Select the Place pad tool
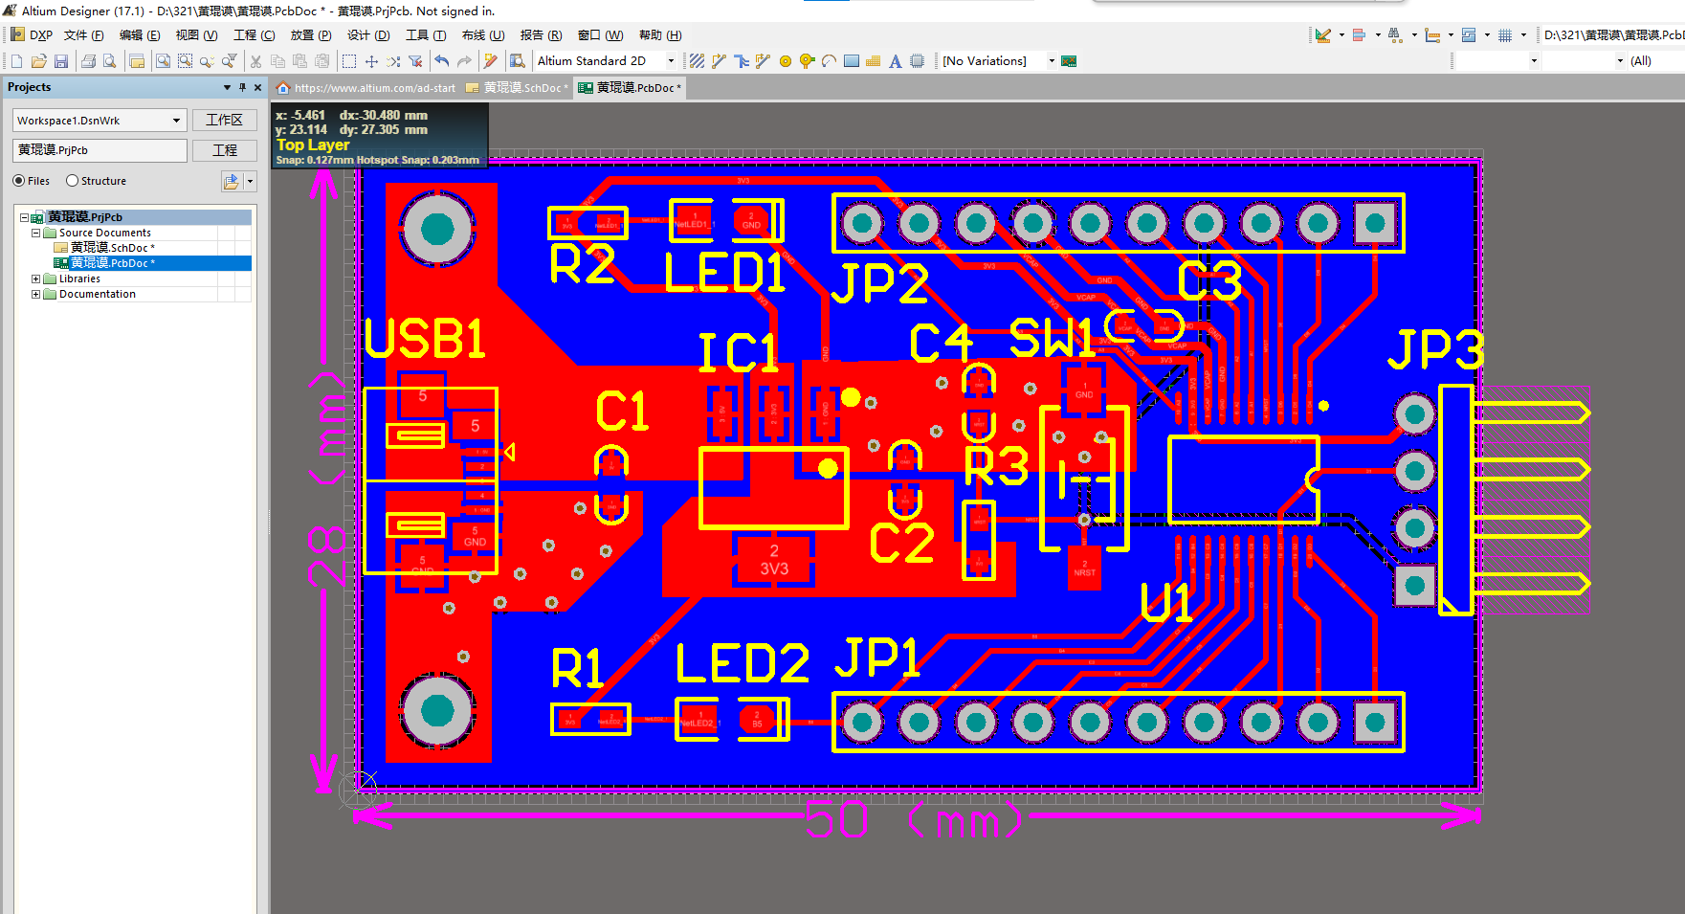 [786, 61]
